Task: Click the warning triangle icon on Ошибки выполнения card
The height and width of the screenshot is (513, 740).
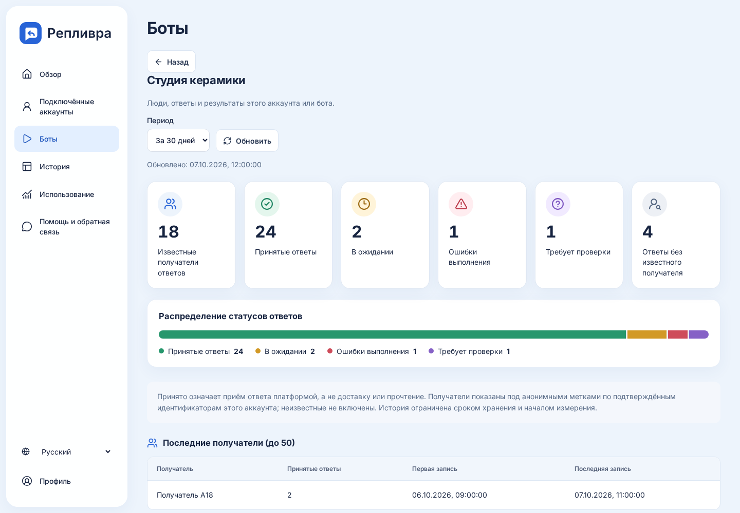Action: coord(461,204)
